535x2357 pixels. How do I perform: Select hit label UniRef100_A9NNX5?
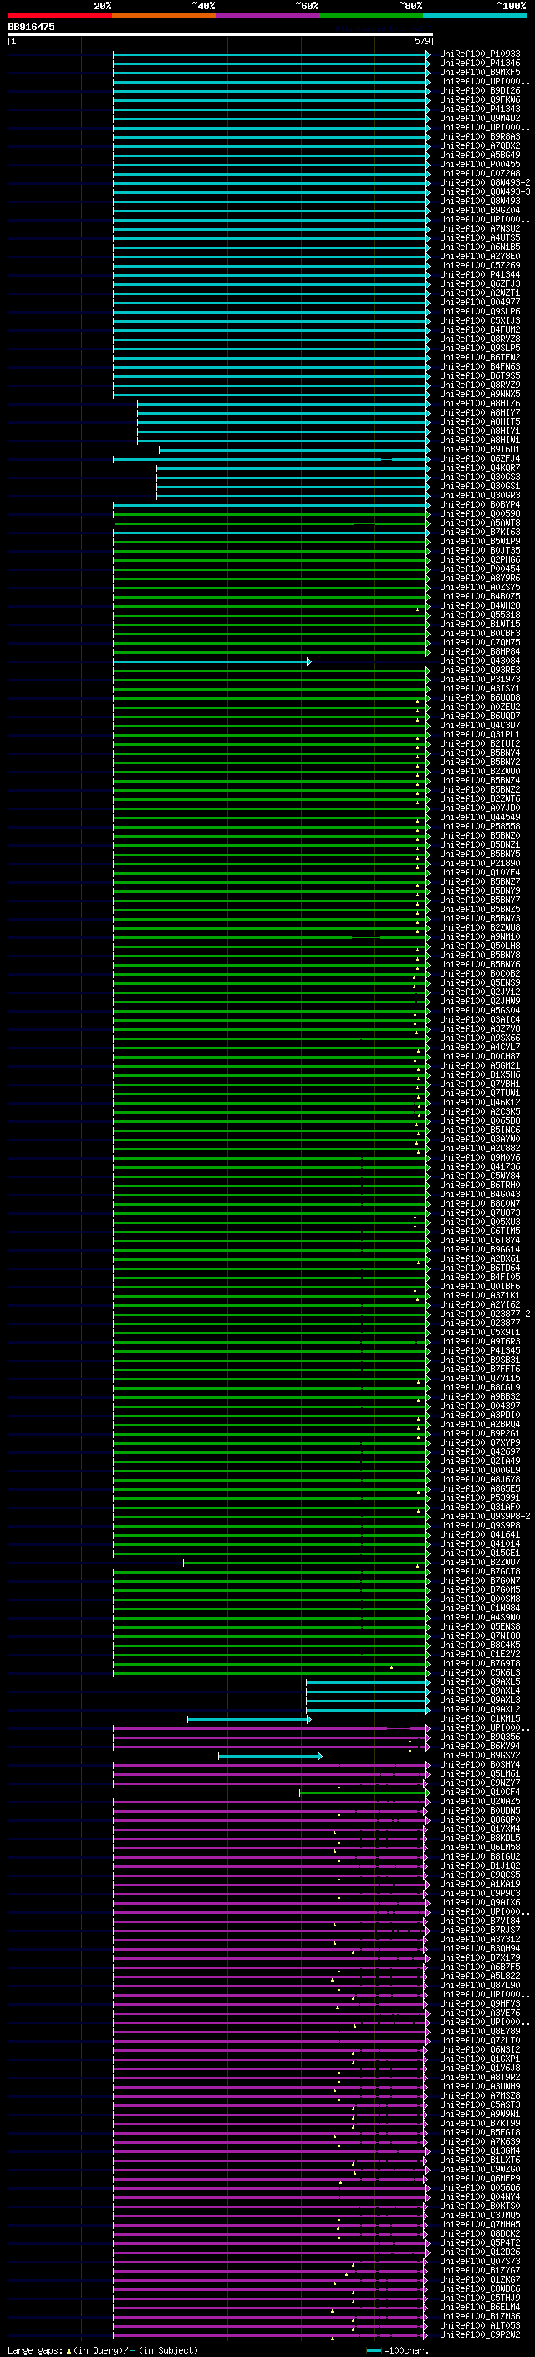pos(480,395)
